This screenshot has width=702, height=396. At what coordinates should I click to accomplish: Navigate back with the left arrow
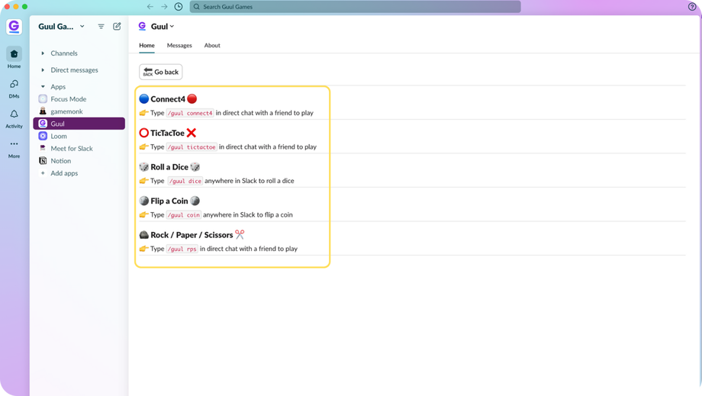[150, 7]
